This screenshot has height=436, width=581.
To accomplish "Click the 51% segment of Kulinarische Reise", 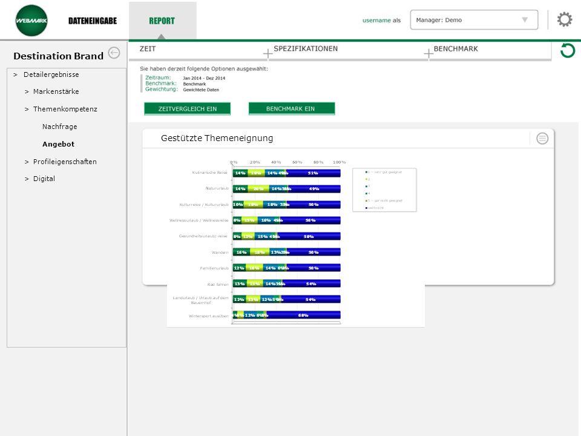I will (x=313, y=173).
